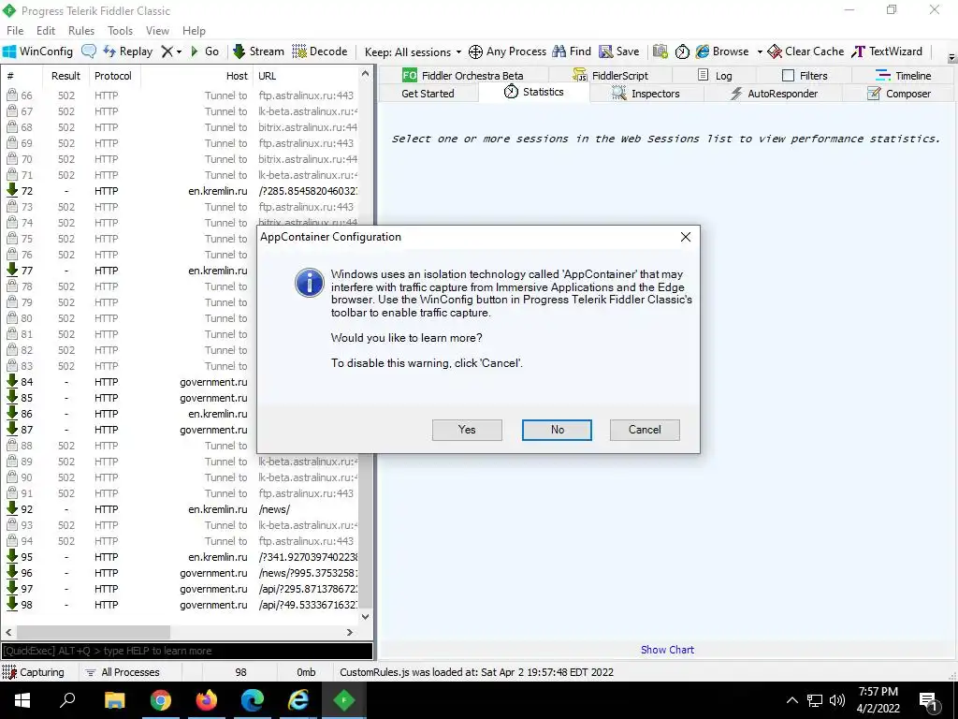Screen dimensions: 958x719
Task: Click Yes in AppContainer dialog
Action: pos(467,430)
